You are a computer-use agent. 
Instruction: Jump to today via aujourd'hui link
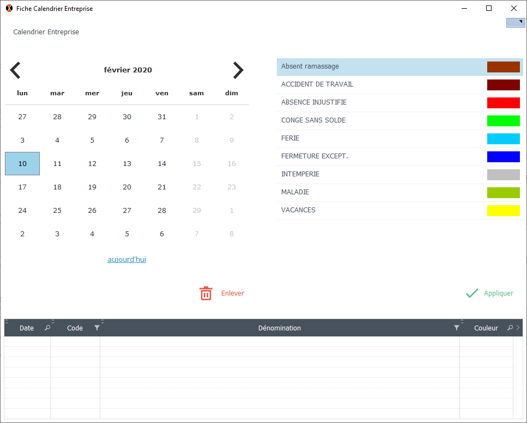[x=126, y=260]
